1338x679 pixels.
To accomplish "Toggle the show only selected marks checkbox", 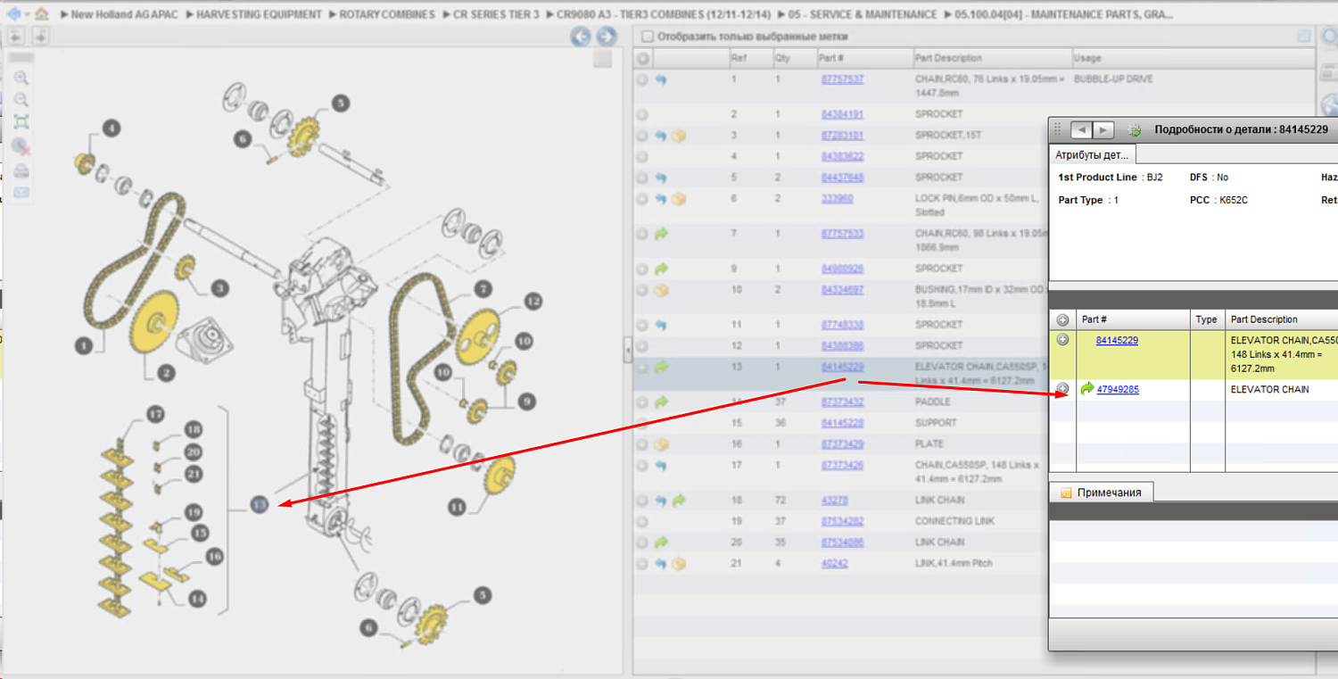I will click(x=648, y=37).
